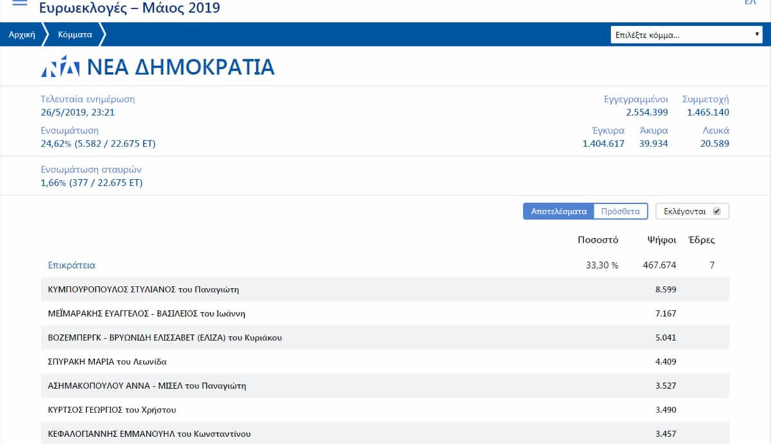771x444 pixels.
Task: Select the Αποτελέσματα tab
Action: point(559,211)
